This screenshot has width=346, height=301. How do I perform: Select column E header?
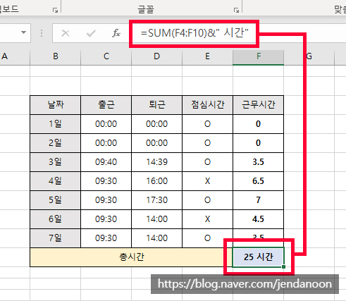pos(208,56)
